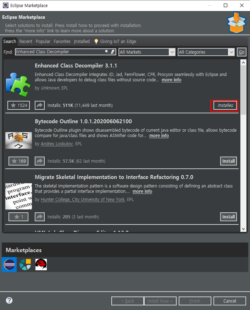This screenshot has width=250, height=310.
Task: Click the Enhanced Class Decompiler 3.1.1 title
Action: coord(76,66)
